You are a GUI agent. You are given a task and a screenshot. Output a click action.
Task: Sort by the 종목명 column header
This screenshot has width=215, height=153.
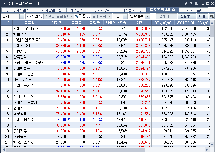point(30,23)
